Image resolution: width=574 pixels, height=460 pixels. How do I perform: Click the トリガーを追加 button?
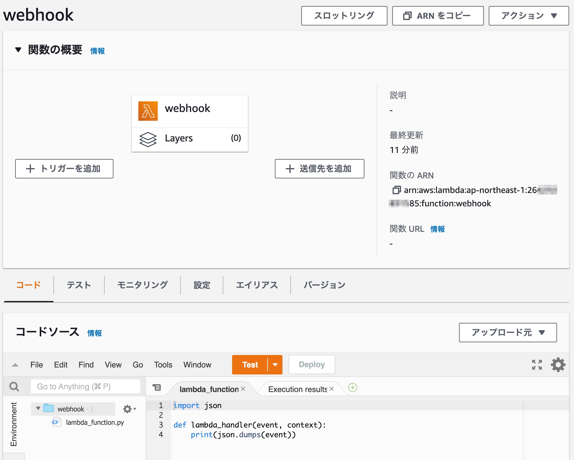64,169
